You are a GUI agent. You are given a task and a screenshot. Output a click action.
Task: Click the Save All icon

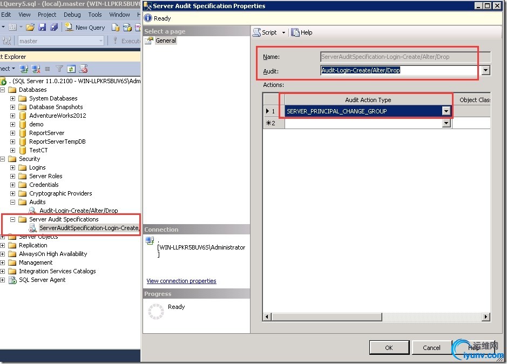53,28
